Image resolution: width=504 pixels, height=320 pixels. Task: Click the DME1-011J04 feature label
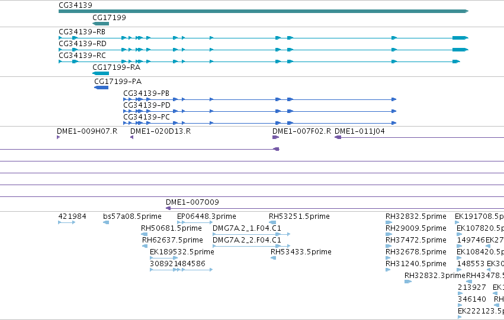(x=359, y=131)
